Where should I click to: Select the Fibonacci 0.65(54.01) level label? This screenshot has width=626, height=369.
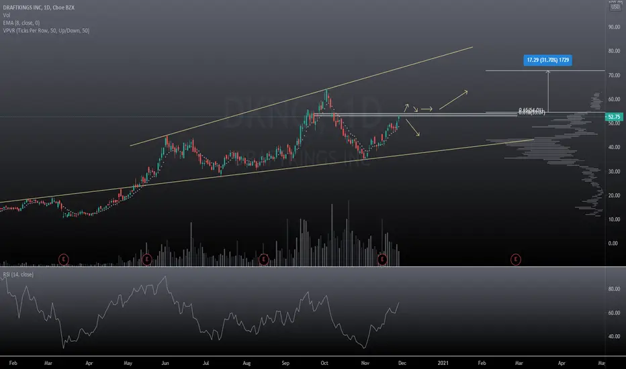(x=531, y=110)
